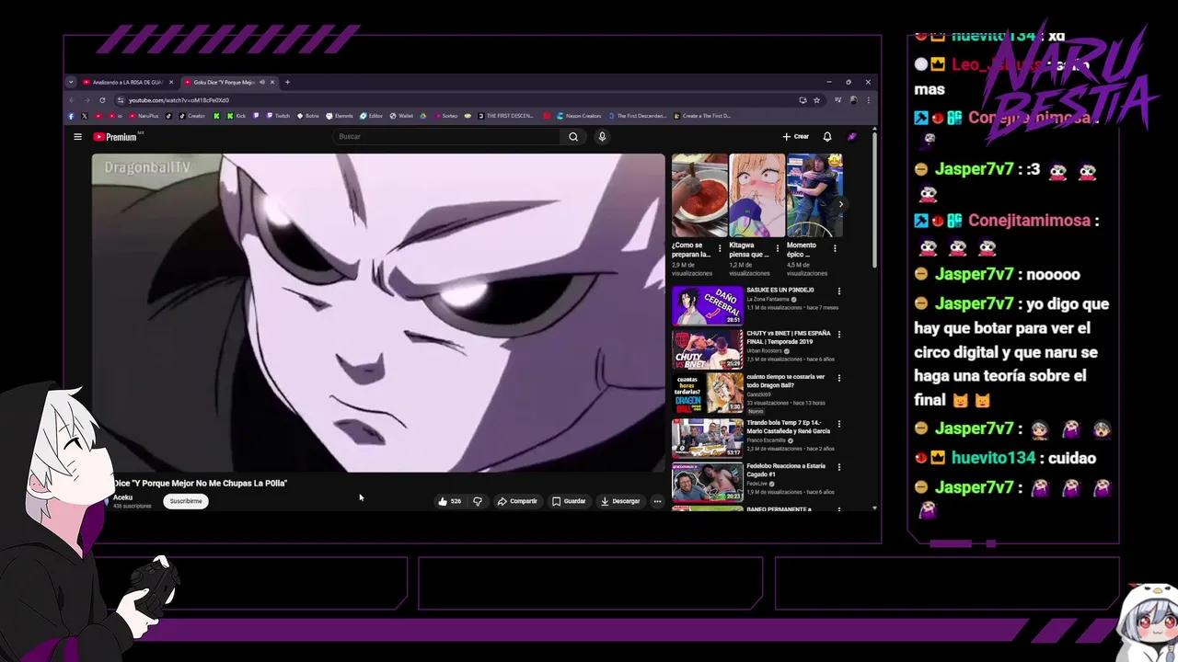Show next Shorts with arrow button
Screen dimensions: 1178x662
point(840,204)
